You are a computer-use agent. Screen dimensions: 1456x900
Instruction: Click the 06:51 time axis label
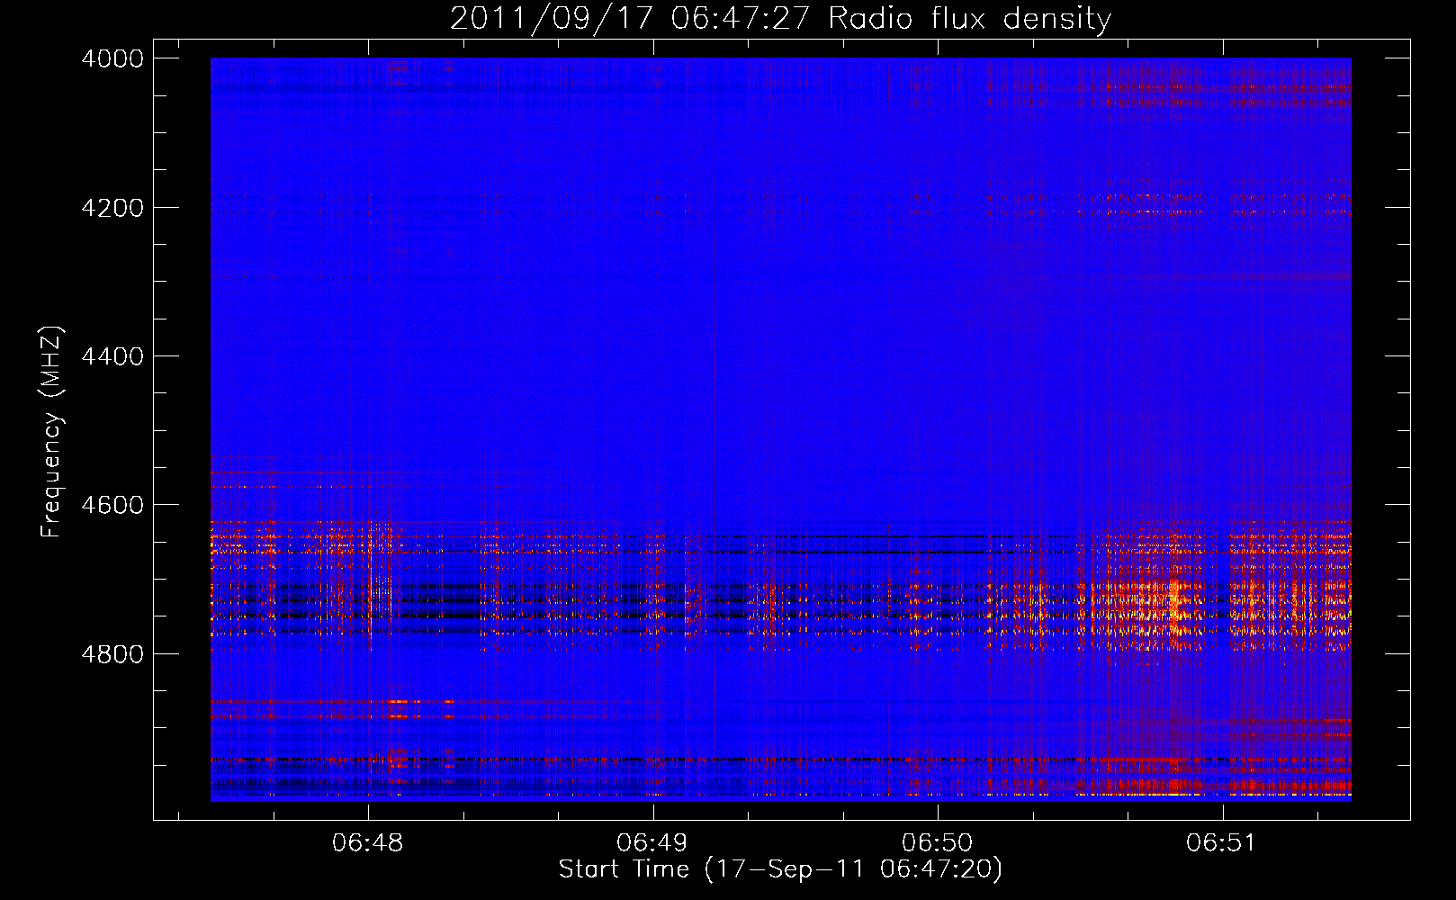[1221, 842]
